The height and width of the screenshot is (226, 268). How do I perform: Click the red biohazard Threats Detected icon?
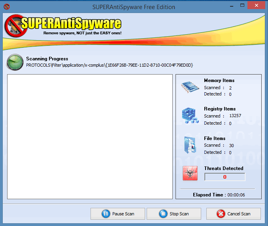[x=190, y=173]
